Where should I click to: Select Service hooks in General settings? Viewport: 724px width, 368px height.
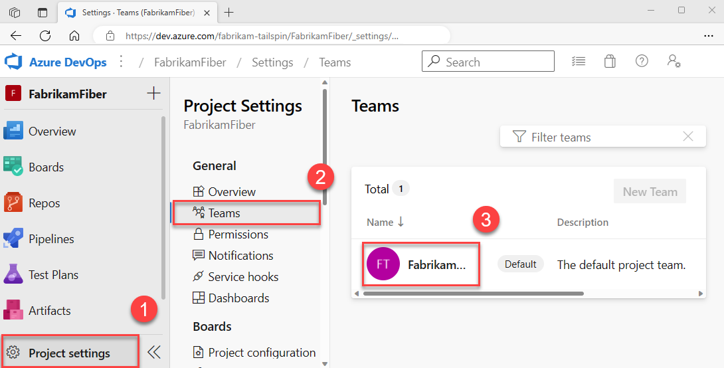pos(243,277)
